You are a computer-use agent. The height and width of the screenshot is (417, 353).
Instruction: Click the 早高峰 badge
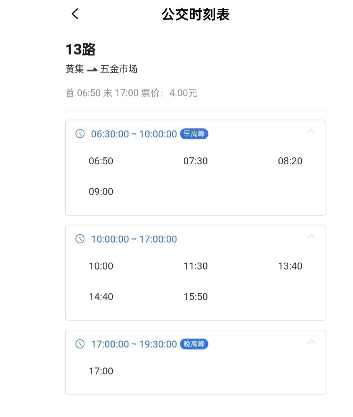(194, 134)
